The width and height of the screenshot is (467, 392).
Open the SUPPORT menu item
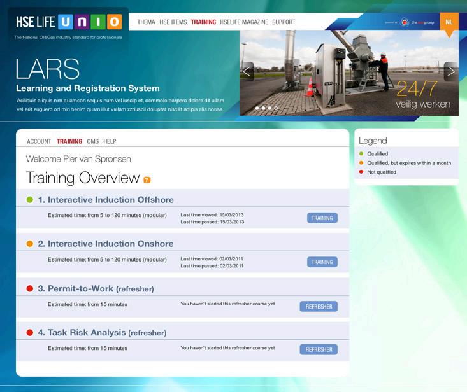pyautogui.click(x=284, y=22)
